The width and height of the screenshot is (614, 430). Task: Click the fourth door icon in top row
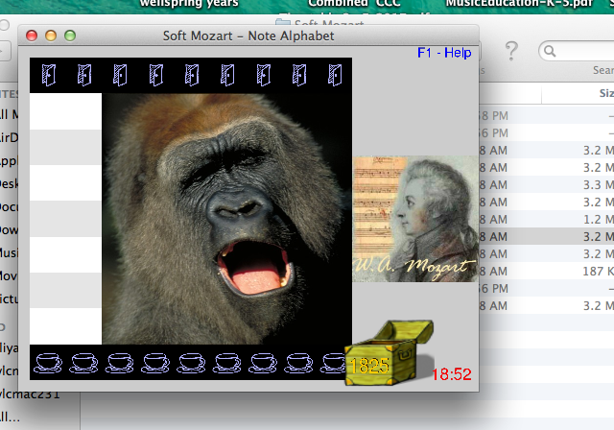[156, 75]
